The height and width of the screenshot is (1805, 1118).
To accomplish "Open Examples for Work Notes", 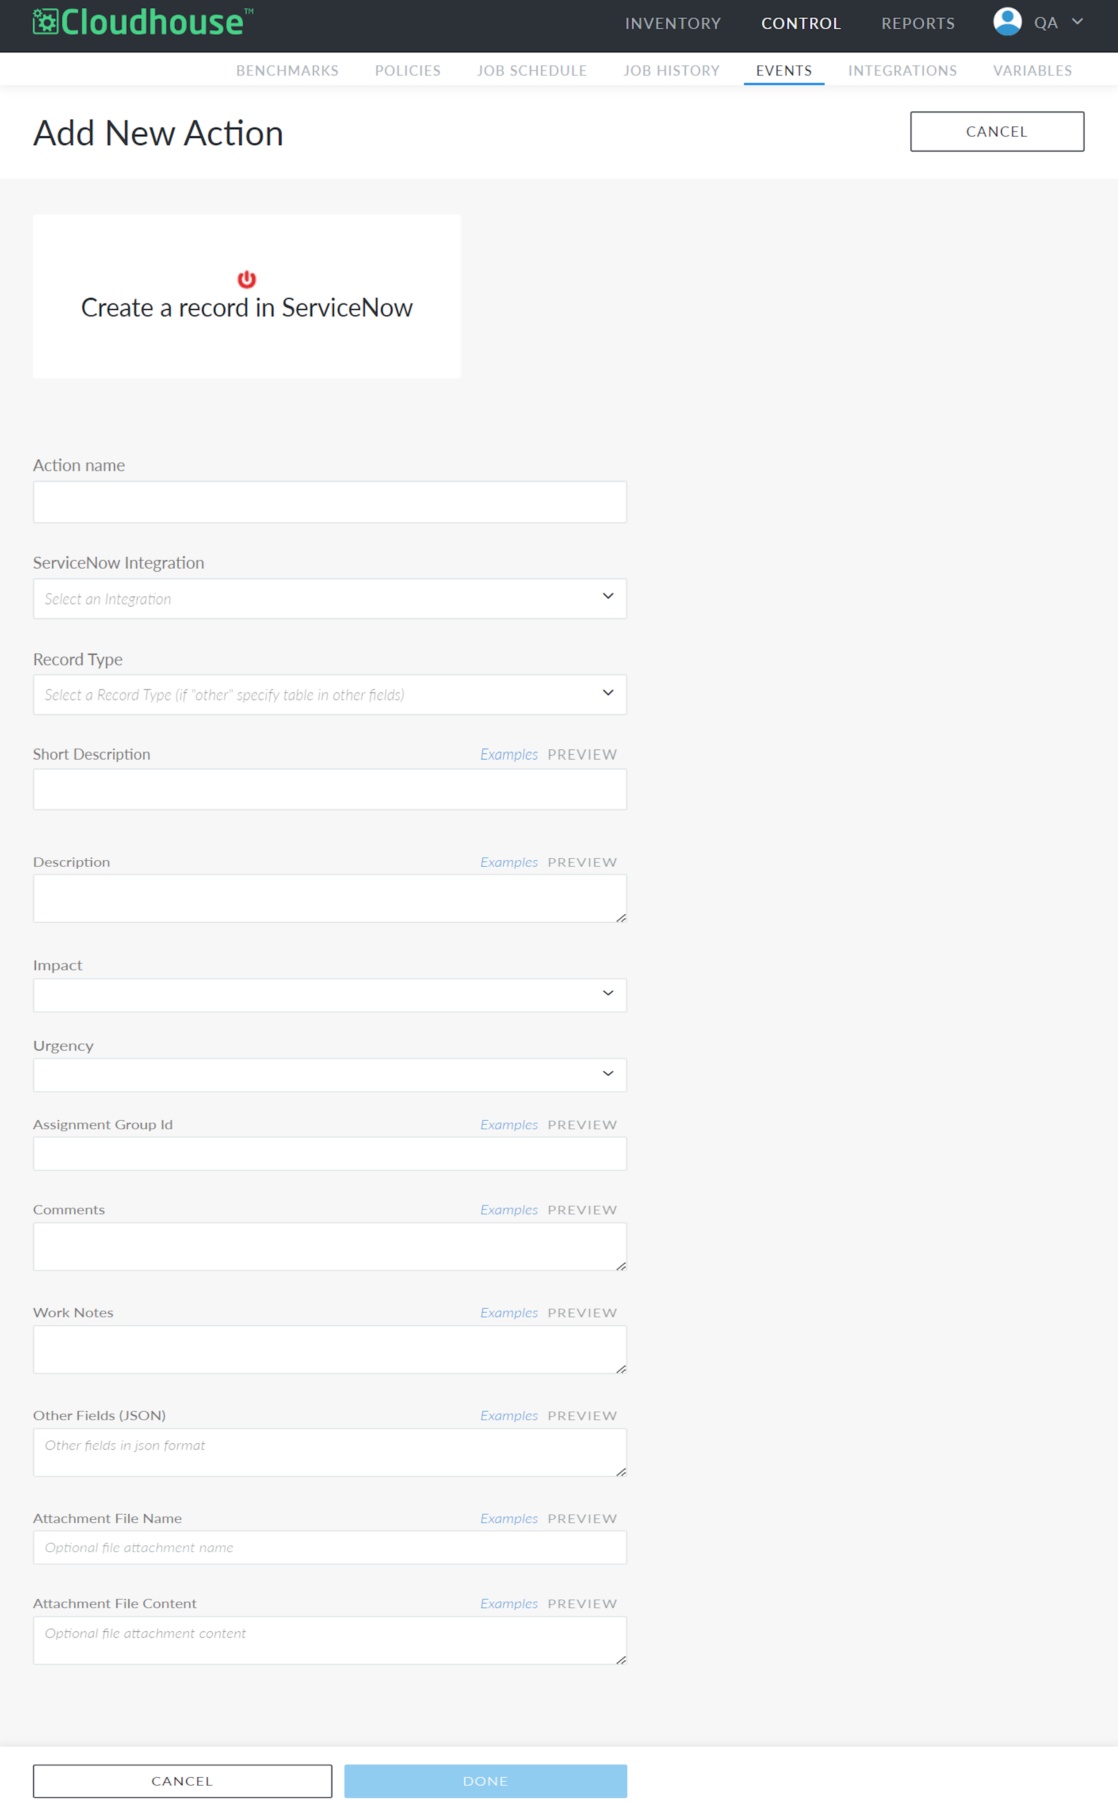I will (x=509, y=1313).
